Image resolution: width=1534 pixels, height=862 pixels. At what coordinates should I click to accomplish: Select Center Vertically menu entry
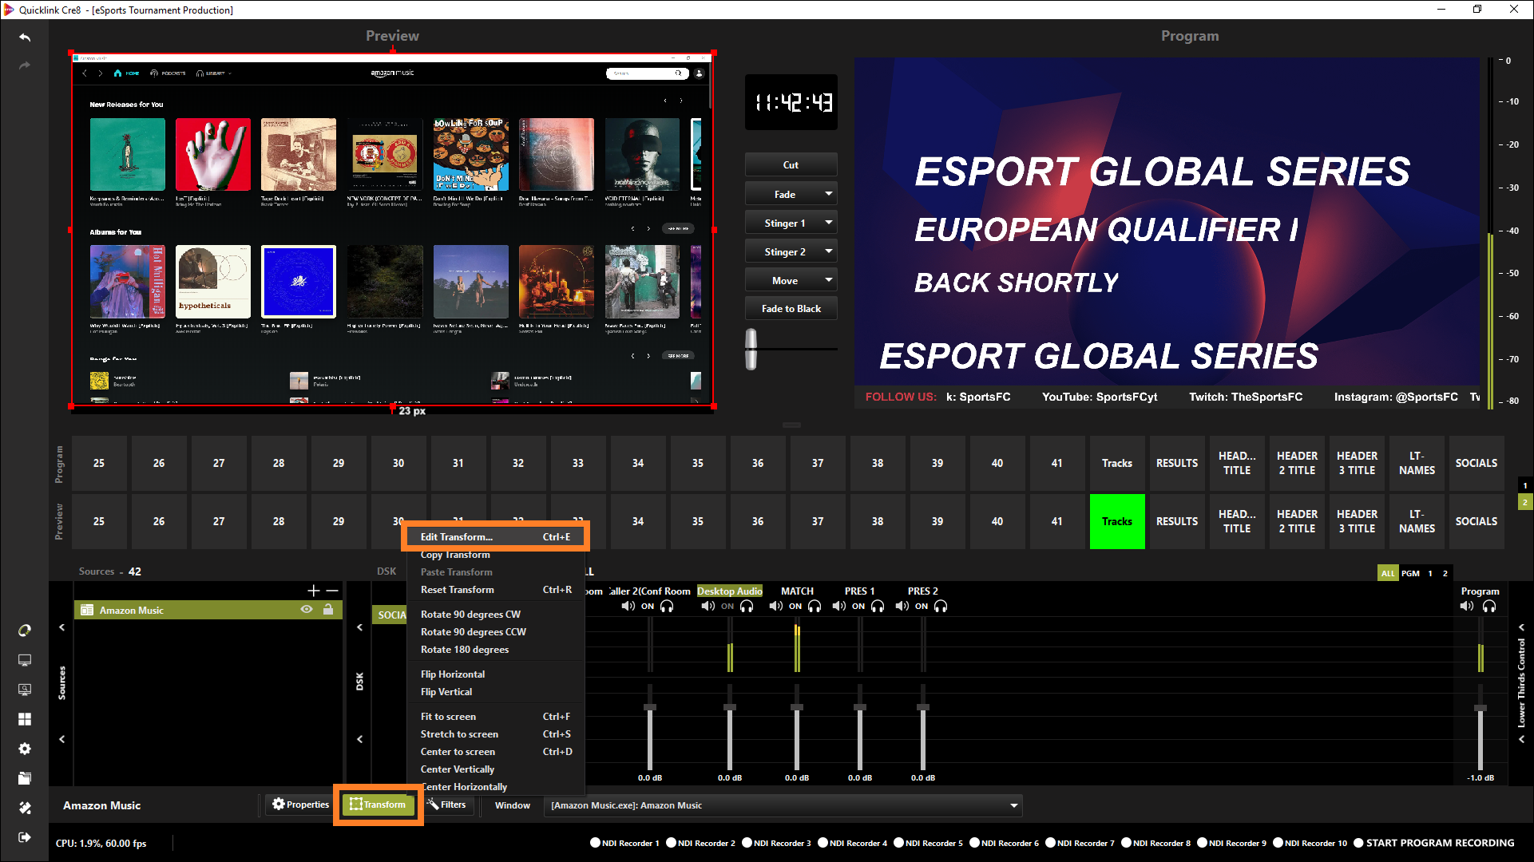(495, 769)
